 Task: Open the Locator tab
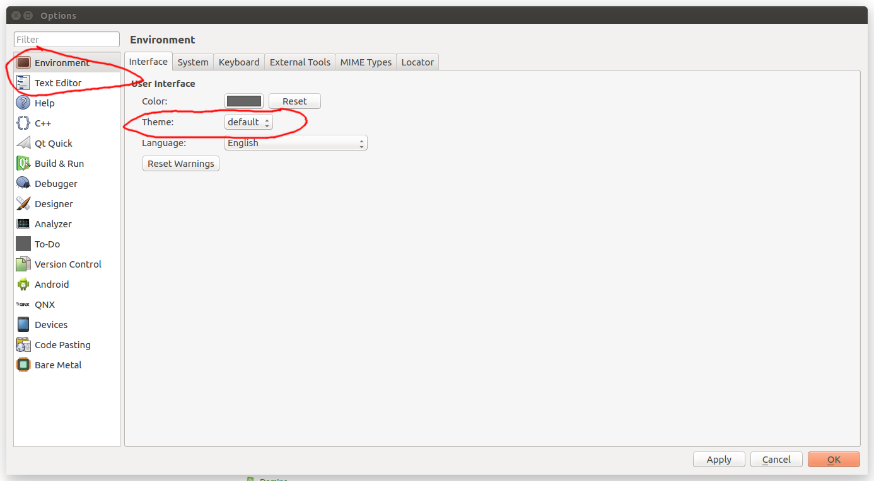click(x=417, y=62)
